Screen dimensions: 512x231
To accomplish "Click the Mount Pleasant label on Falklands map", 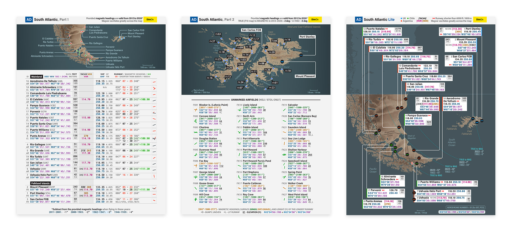I will click(305, 76).
